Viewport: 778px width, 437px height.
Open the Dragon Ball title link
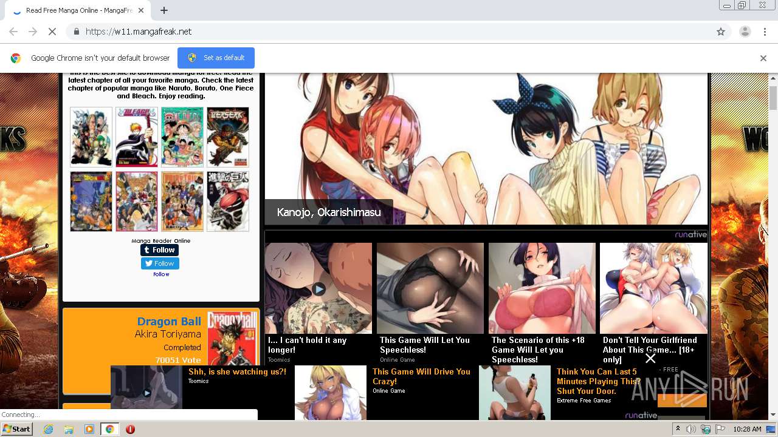(x=169, y=322)
